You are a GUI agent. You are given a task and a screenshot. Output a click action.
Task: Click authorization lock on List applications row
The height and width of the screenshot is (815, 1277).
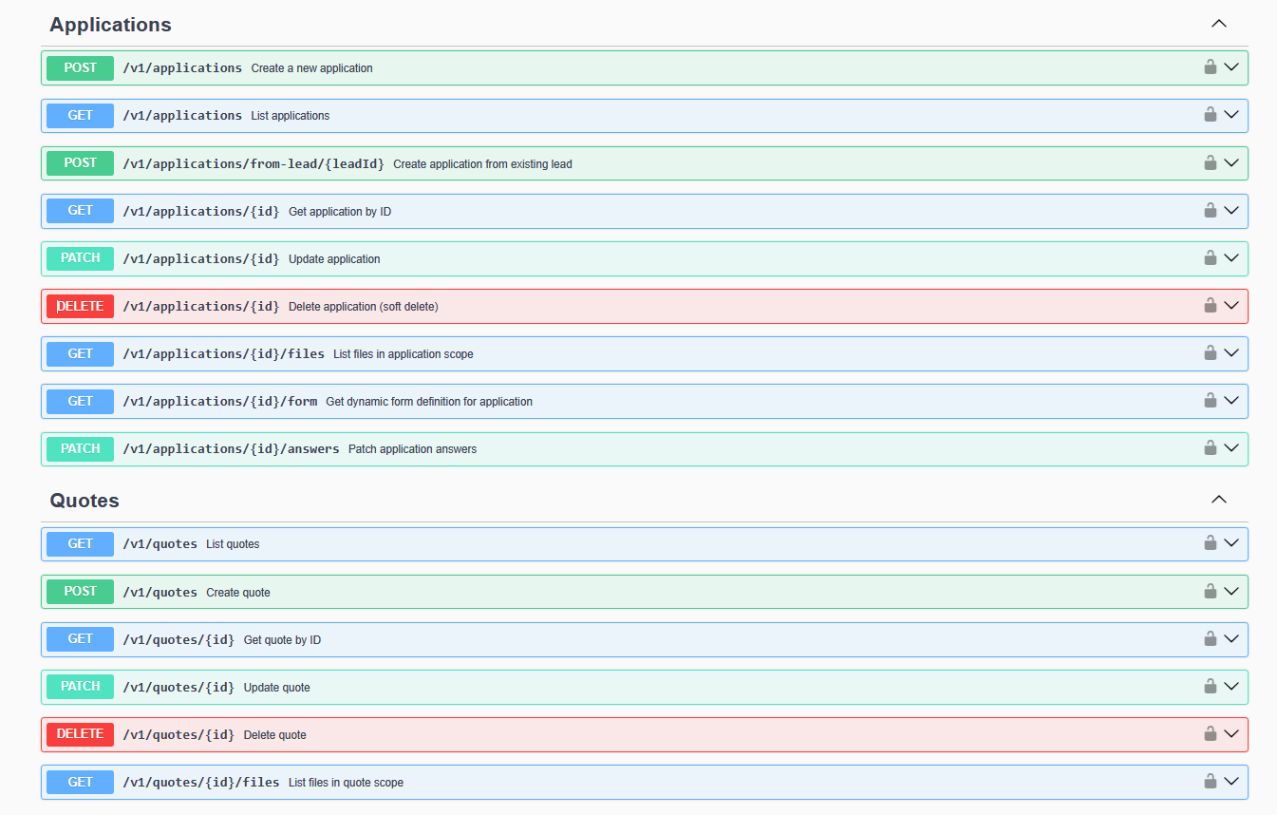point(1210,115)
